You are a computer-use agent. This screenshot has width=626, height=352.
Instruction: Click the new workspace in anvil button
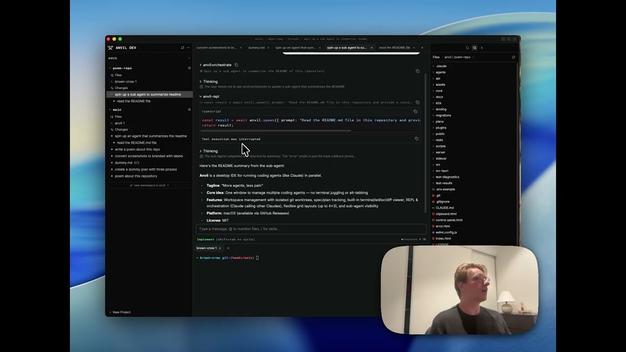[150, 185]
